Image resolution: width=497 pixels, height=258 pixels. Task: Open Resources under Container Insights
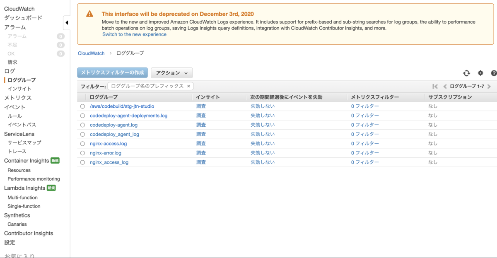(x=19, y=170)
